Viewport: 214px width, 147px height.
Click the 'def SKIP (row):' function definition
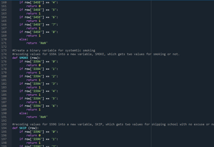(x=25, y=128)
